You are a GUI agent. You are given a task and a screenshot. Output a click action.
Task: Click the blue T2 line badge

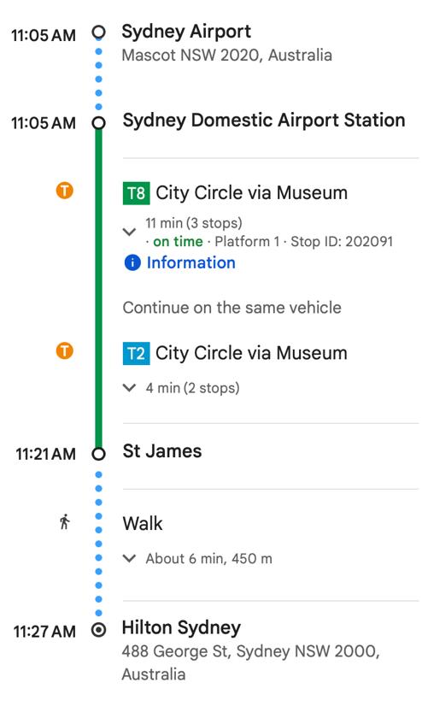[137, 354]
